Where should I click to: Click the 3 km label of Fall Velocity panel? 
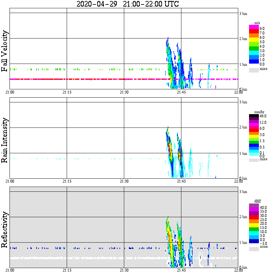[243, 14]
